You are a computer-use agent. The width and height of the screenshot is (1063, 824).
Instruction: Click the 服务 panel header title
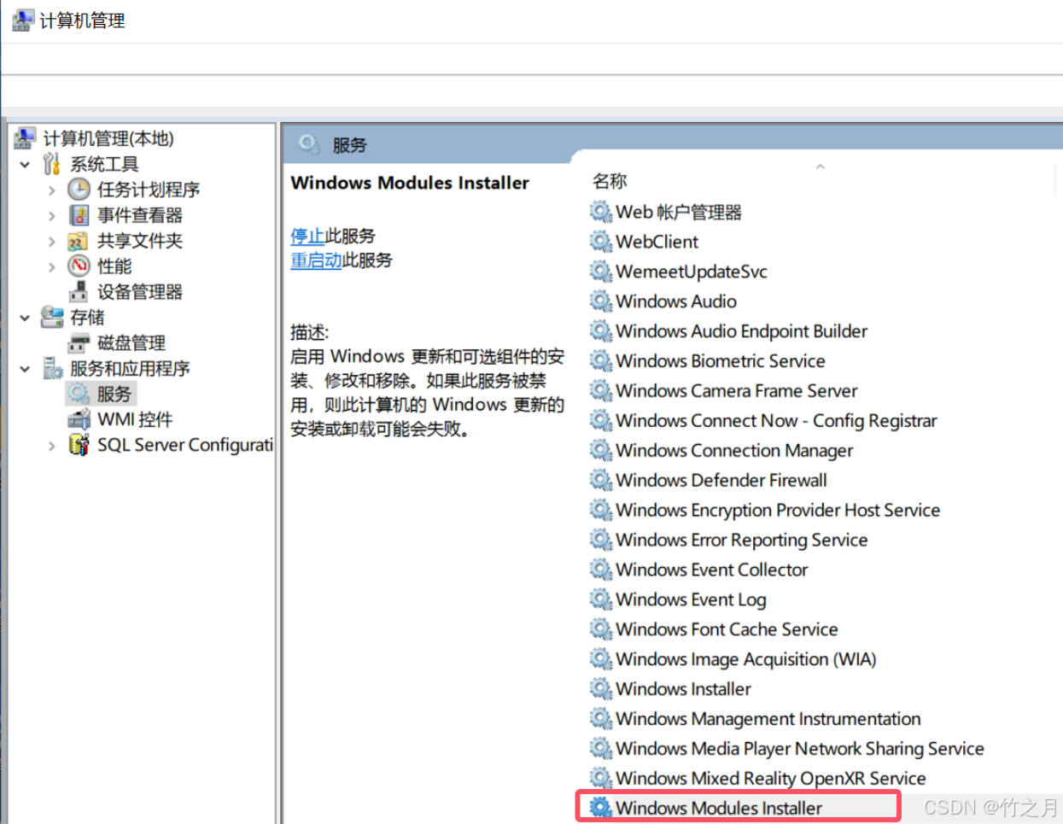pos(349,145)
